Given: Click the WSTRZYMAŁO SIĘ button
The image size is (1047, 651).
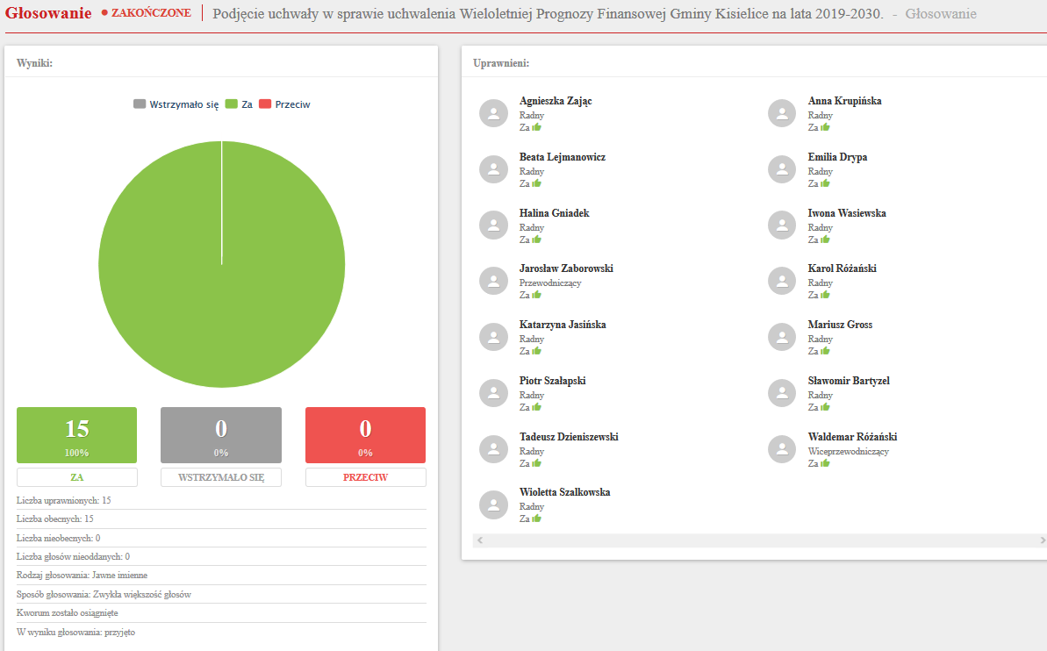Looking at the screenshot, I should [221, 477].
